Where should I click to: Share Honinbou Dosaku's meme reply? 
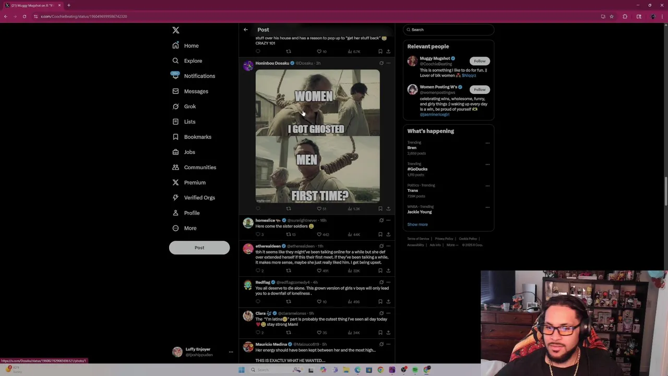click(388, 208)
